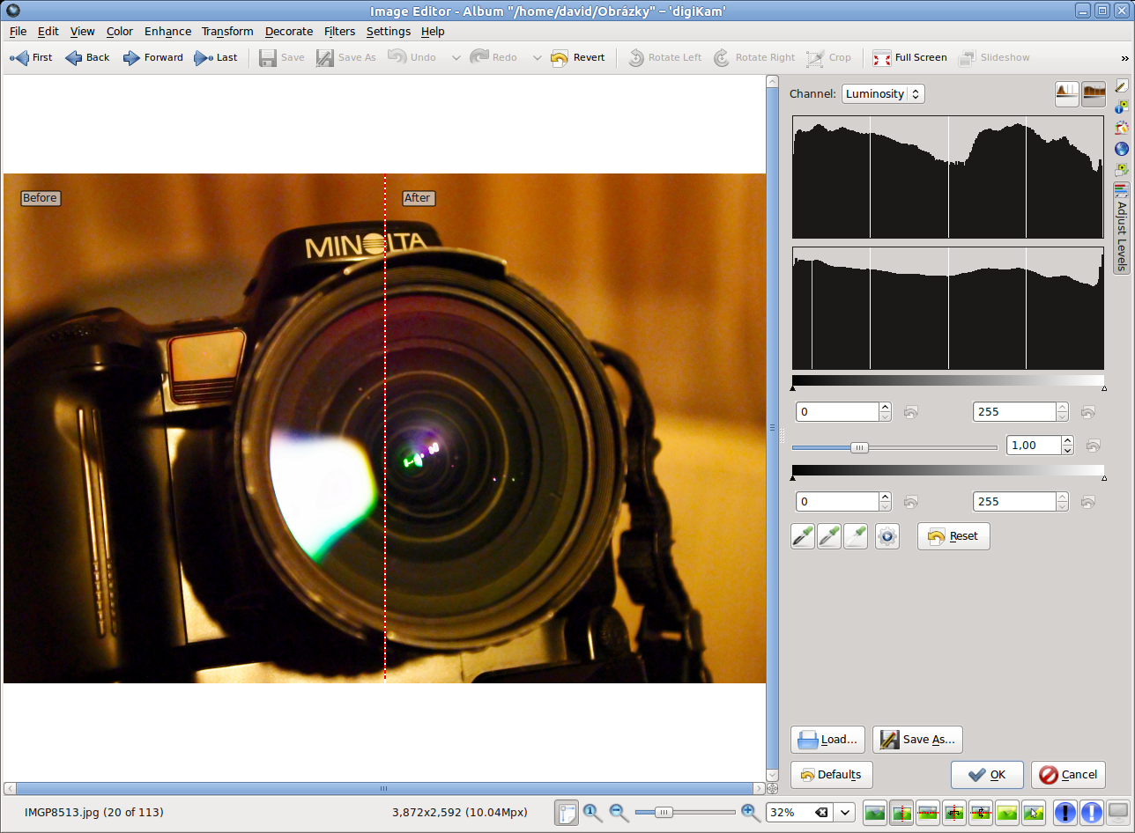
Task: Select the original-image-only preview mode
Action: click(x=874, y=812)
